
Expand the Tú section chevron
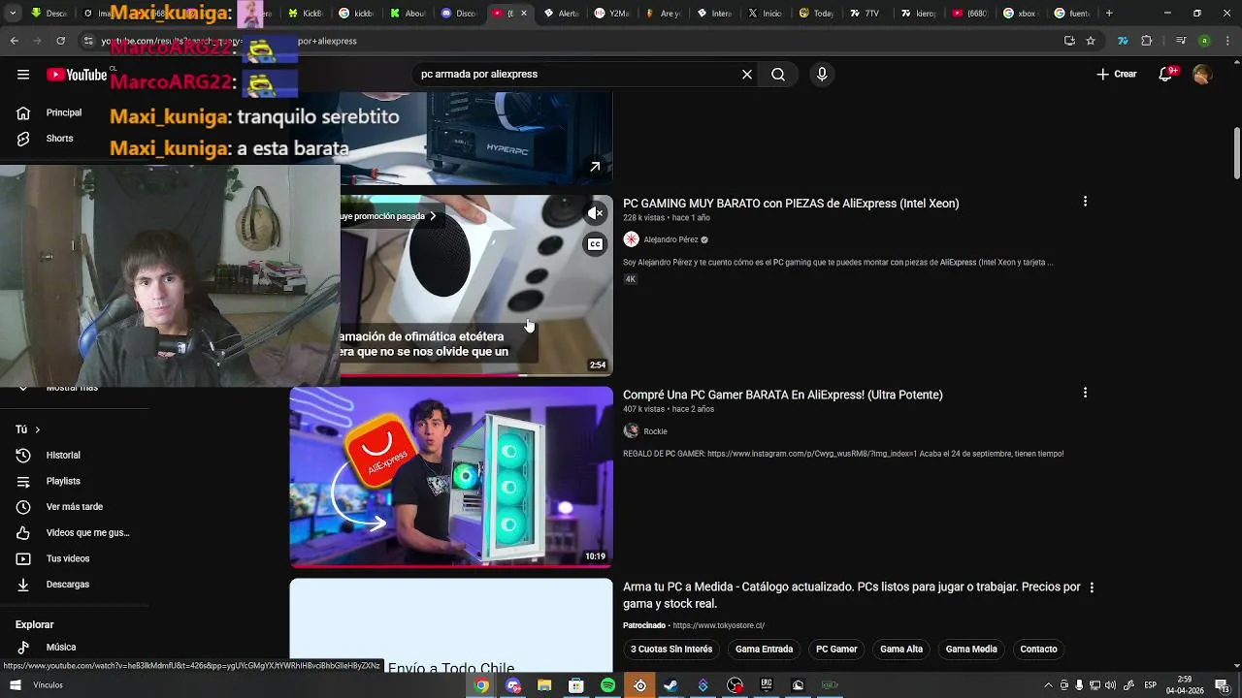(38, 429)
